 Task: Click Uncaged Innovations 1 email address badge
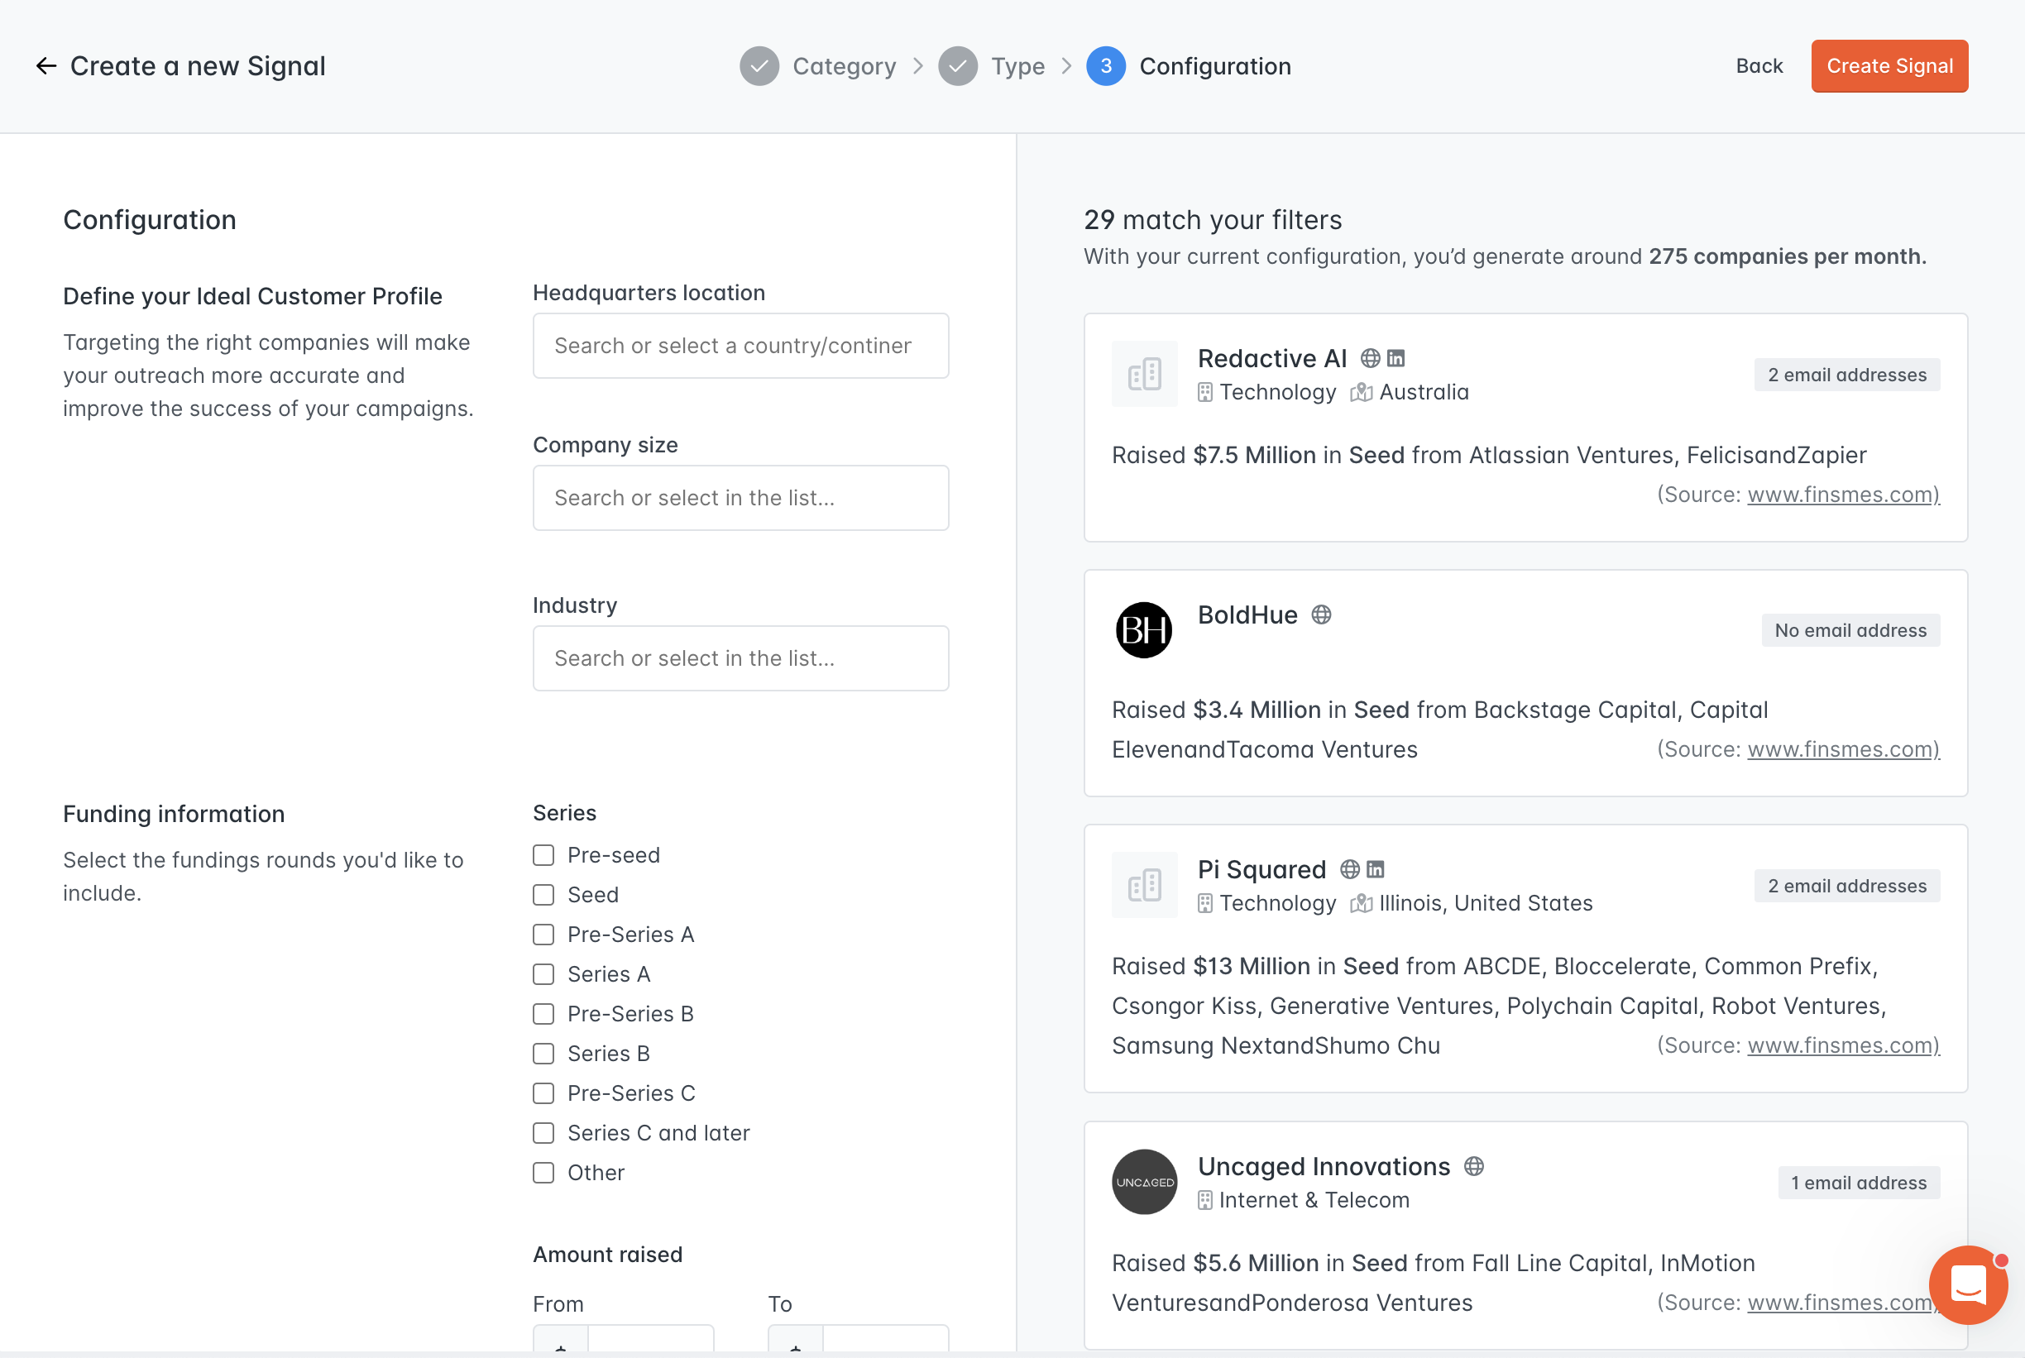coord(1859,1183)
